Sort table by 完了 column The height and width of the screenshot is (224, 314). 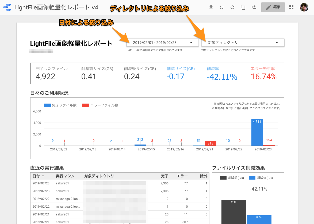pos(164,176)
